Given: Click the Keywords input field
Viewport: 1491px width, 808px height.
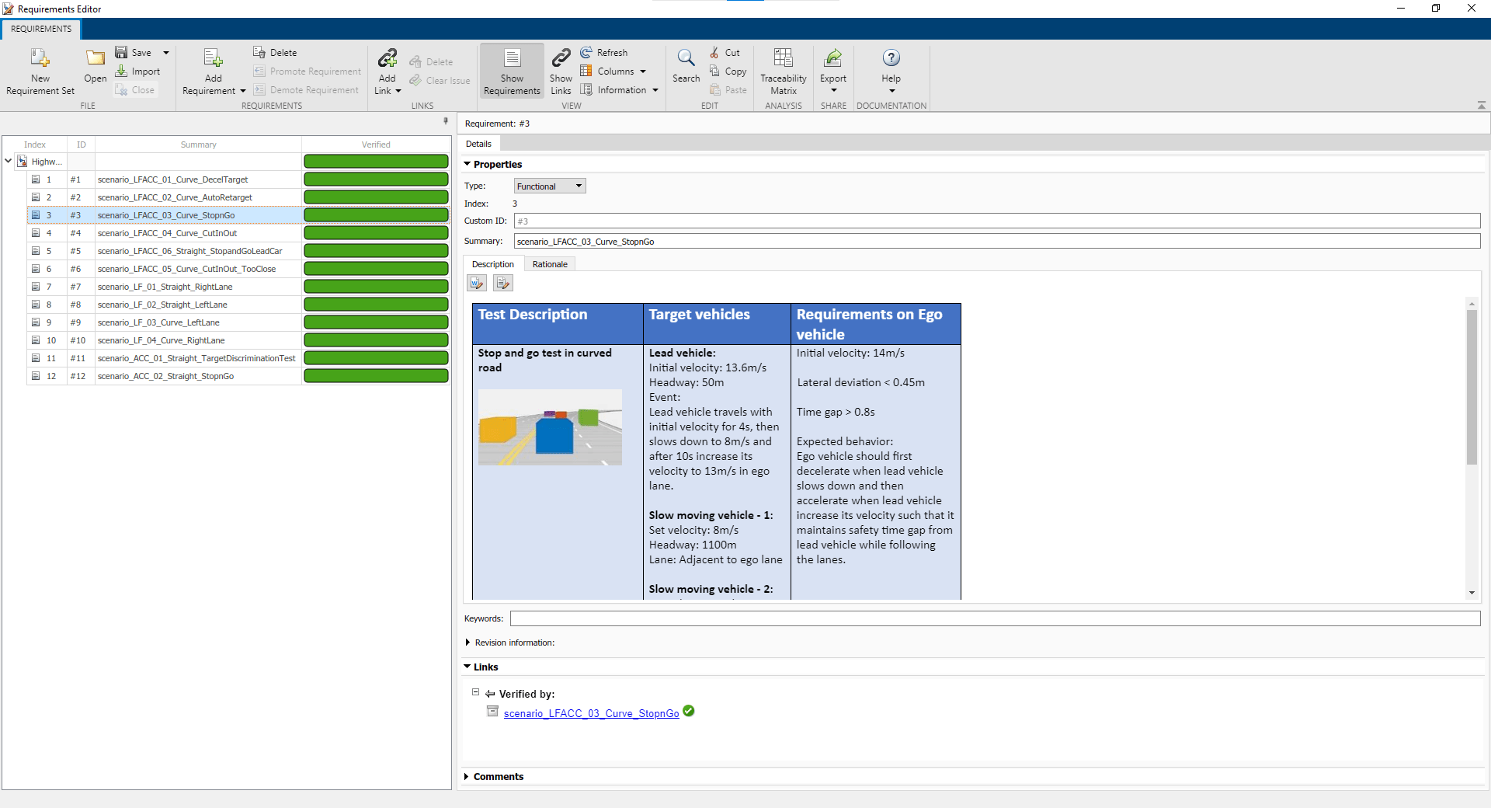Looking at the screenshot, I should [x=995, y=618].
